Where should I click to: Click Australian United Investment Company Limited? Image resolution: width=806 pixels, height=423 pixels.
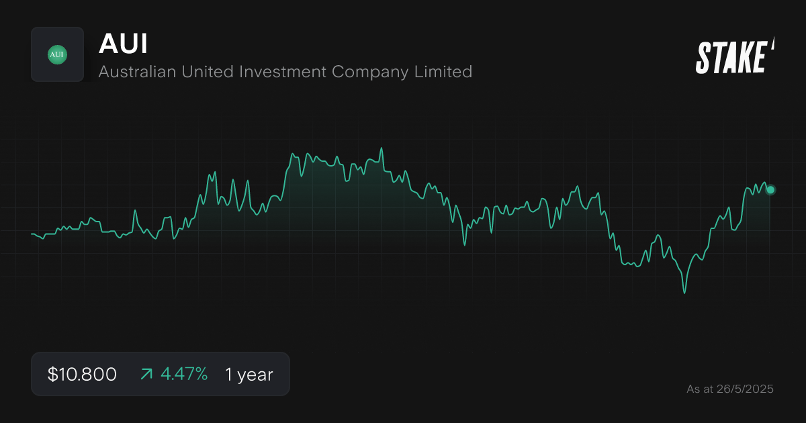(285, 72)
